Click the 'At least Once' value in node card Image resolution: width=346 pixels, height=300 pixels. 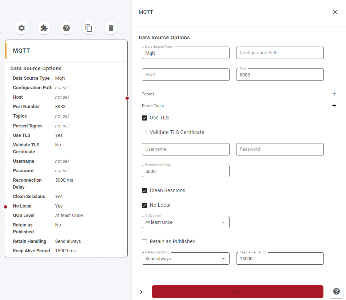pos(69,216)
